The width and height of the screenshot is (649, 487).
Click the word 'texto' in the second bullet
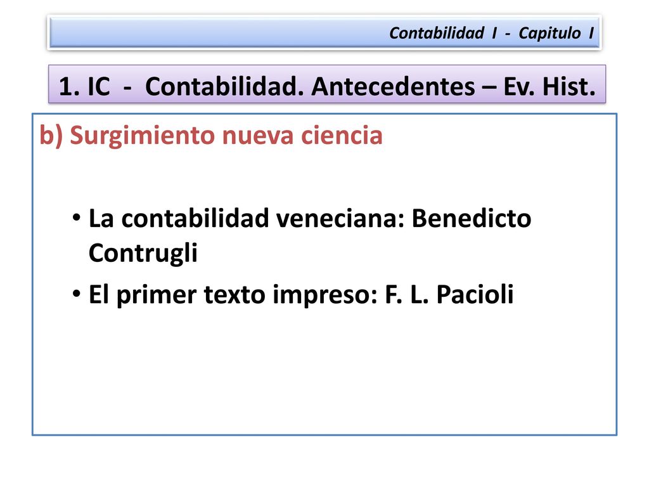pos(235,295)
